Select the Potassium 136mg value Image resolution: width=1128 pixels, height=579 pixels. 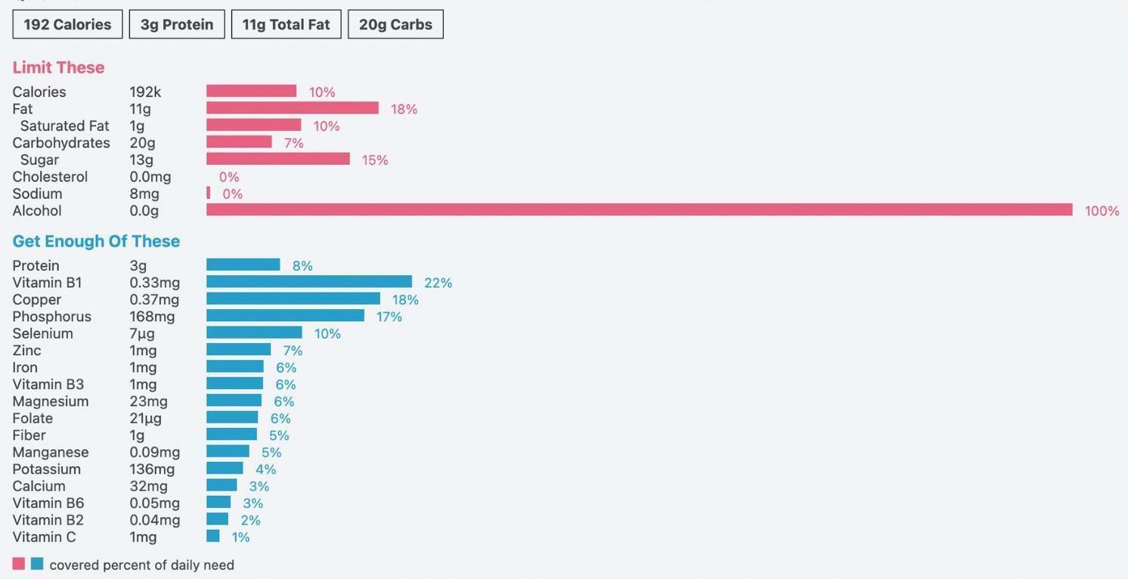point(152,469)
